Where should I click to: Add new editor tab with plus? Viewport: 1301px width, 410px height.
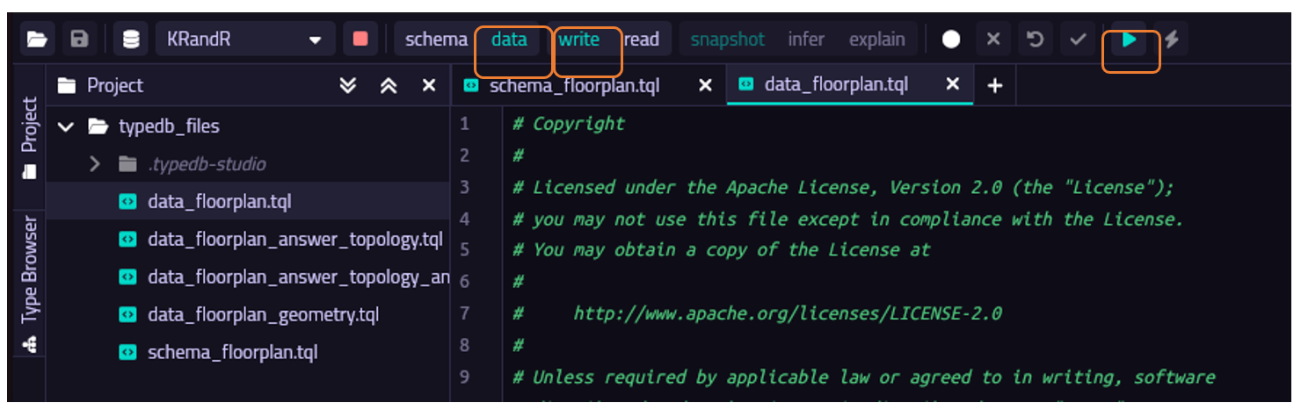click(994, 86)
